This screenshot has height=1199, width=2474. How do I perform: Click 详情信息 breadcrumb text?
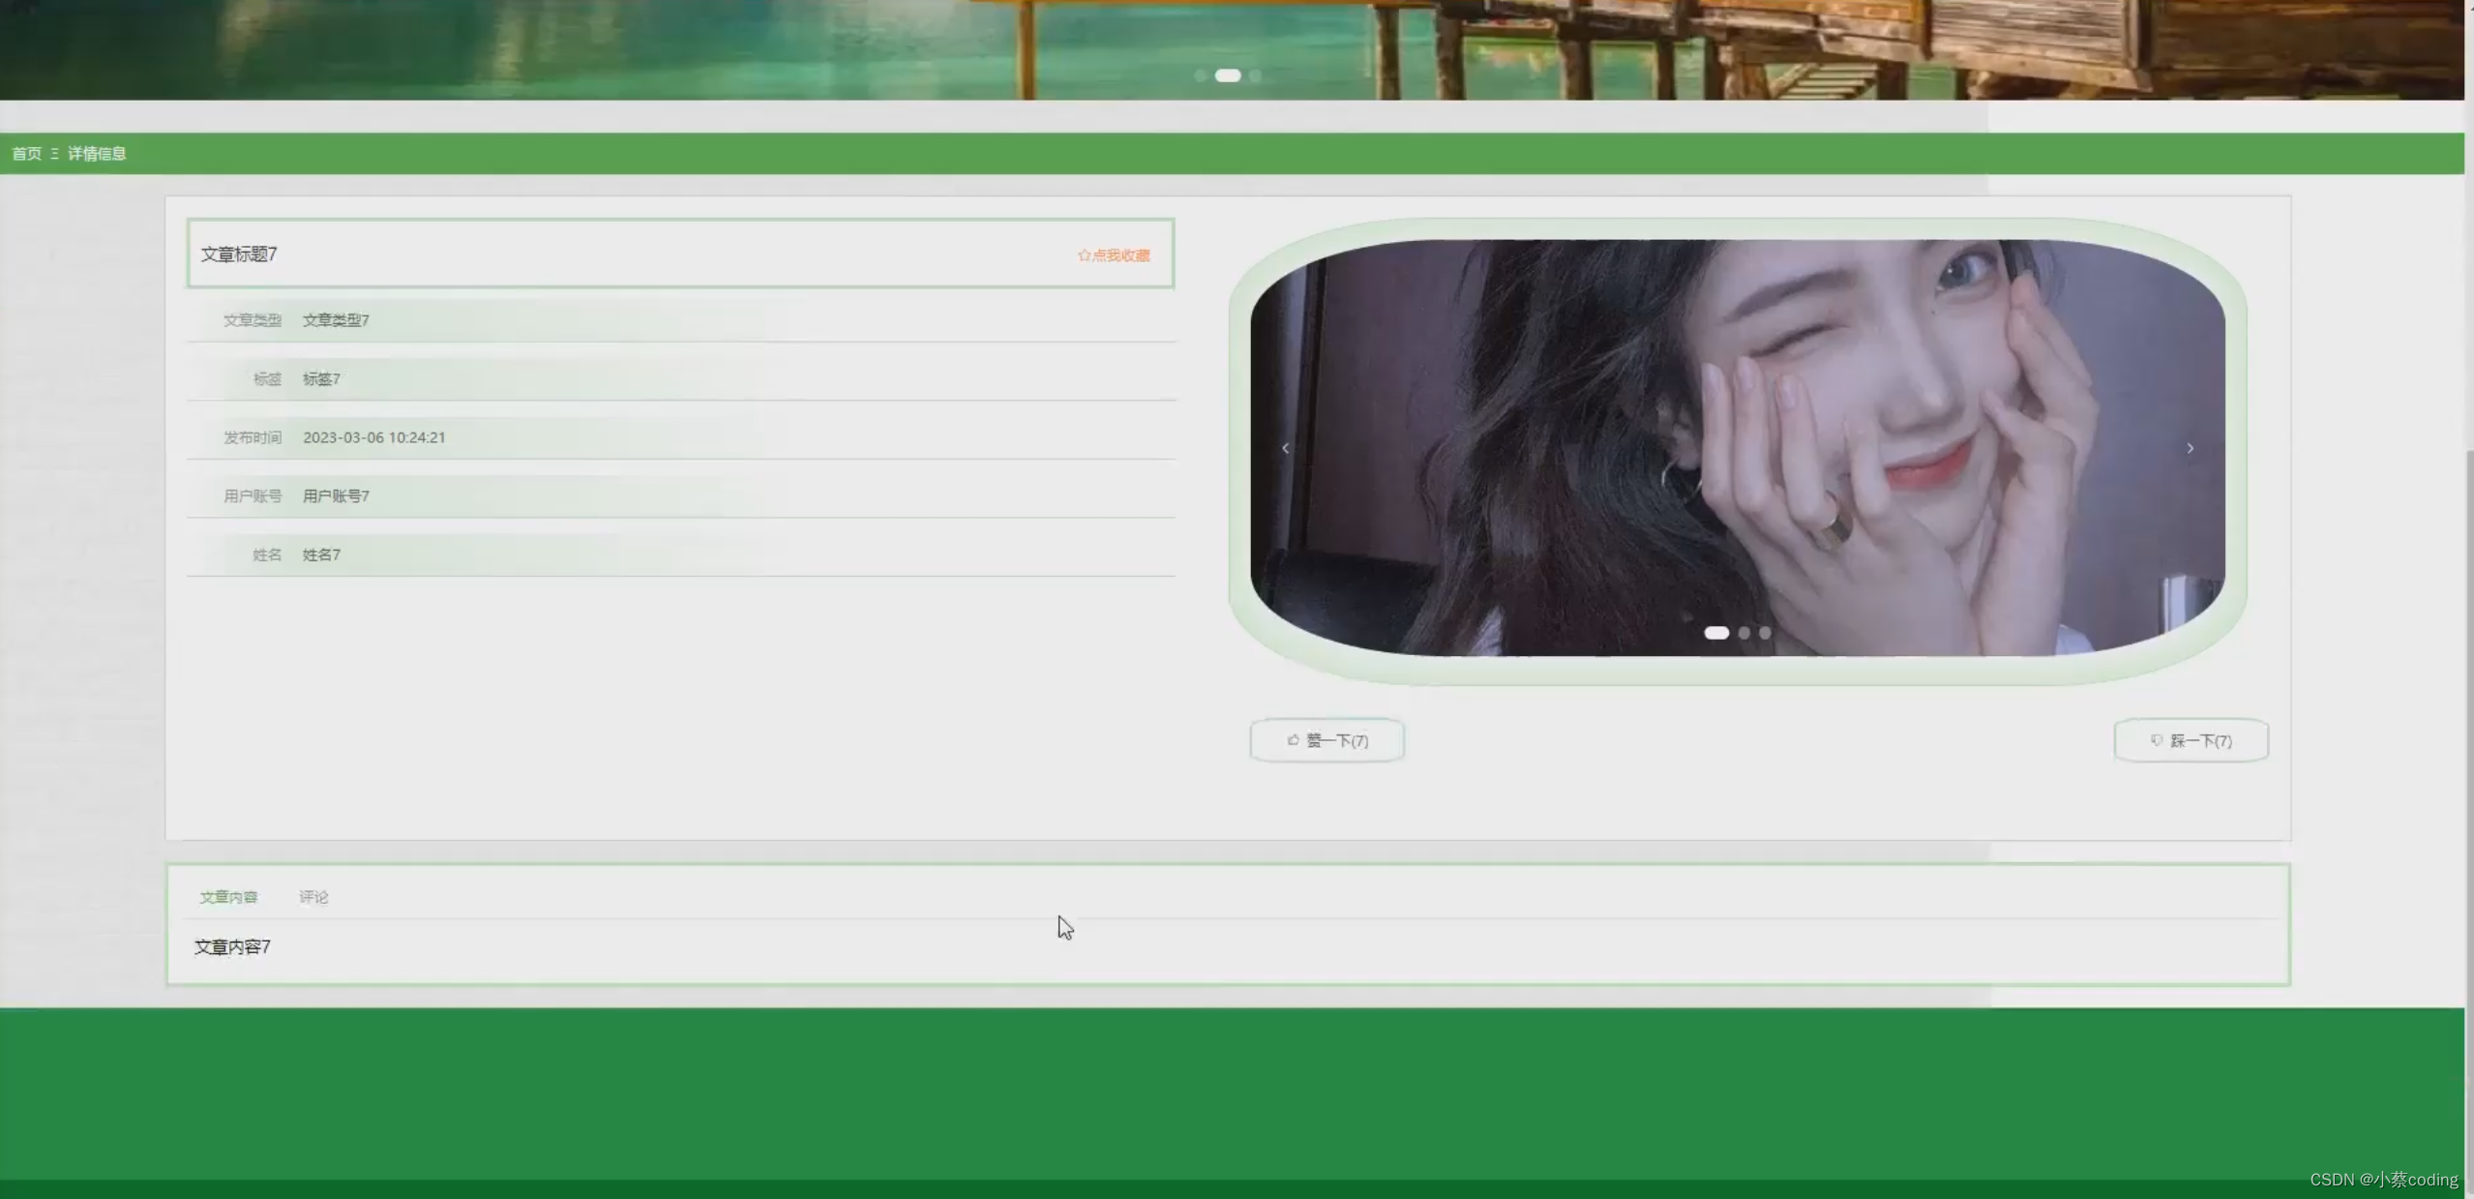tap(97, 154)
